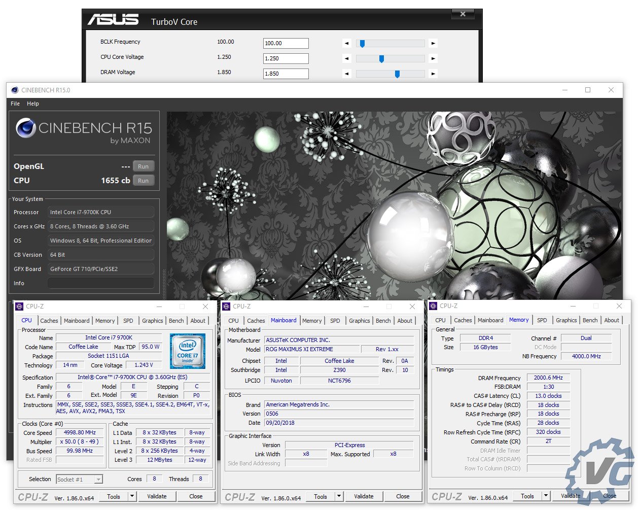The height and width of the screenshot is (510, 638).
Task: Click Close button in middle CPU-Z window
Action: [403, 496]
